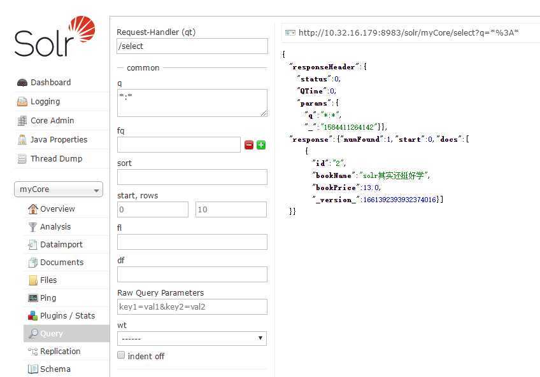Open the Dataimport section
This screenshot has height=377, width=540.
[61, 245]
